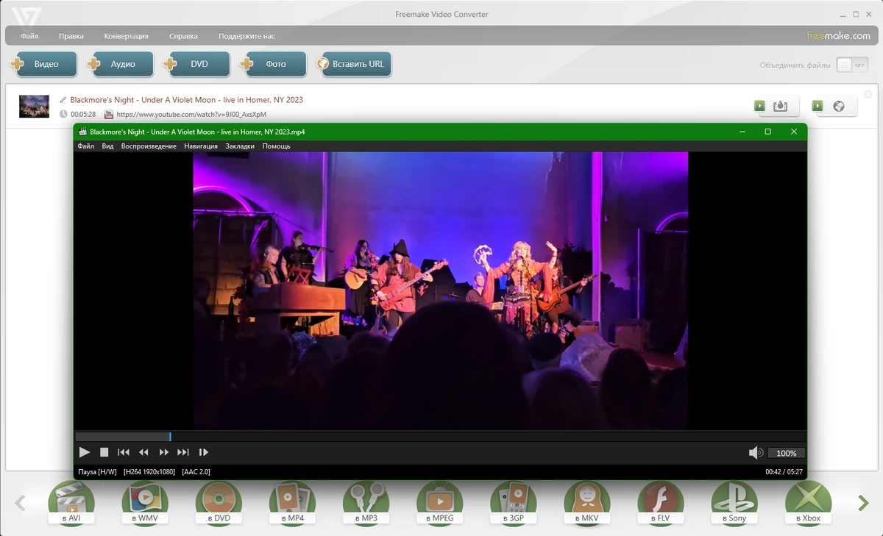Click the pencil edit icon beside the title
Viewport: 883px width, 536px height.
[x=63, y=100]
